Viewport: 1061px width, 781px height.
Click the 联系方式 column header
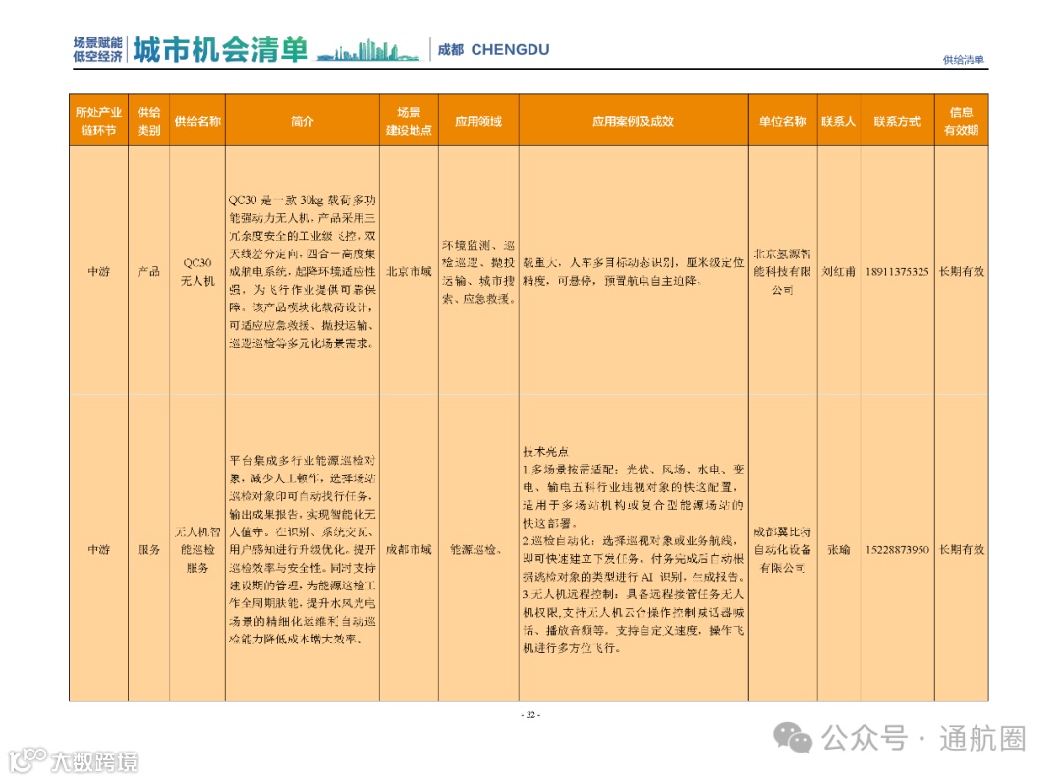[x=897, y=121]
